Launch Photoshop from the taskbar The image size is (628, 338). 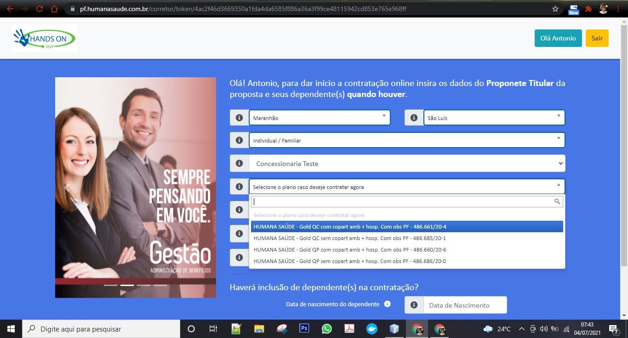[304, 329]
